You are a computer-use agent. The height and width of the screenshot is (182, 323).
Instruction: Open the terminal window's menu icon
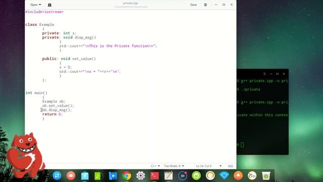(264, 74)
